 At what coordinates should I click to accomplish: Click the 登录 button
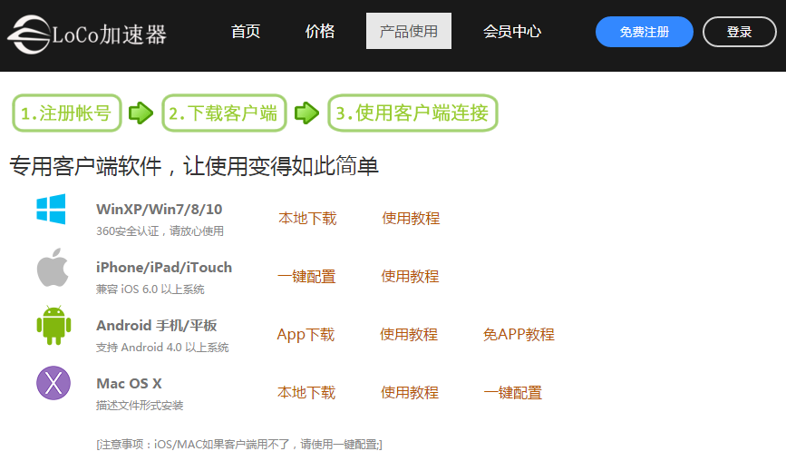click(740, 32)
